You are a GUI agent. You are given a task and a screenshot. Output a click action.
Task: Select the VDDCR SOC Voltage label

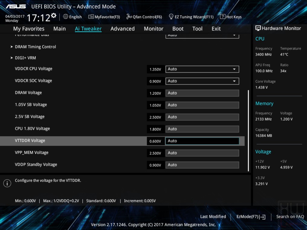[34, 81]
